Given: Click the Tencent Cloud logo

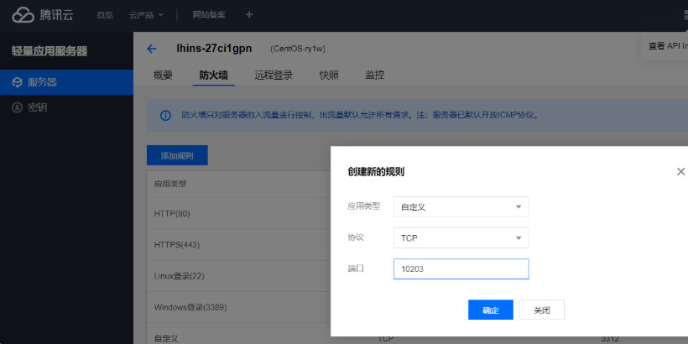Looking at the screenshot, I should pyautogui.click(x=43, y=15).
